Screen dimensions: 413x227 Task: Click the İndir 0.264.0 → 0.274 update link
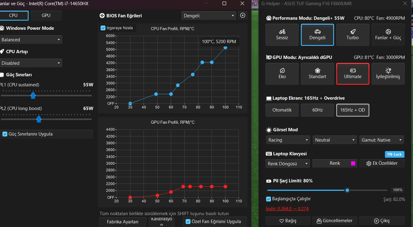tap(287, 208)
